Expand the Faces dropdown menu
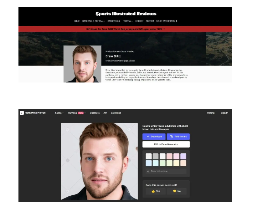This screenshot has width=257, height=207. point(59,113)
